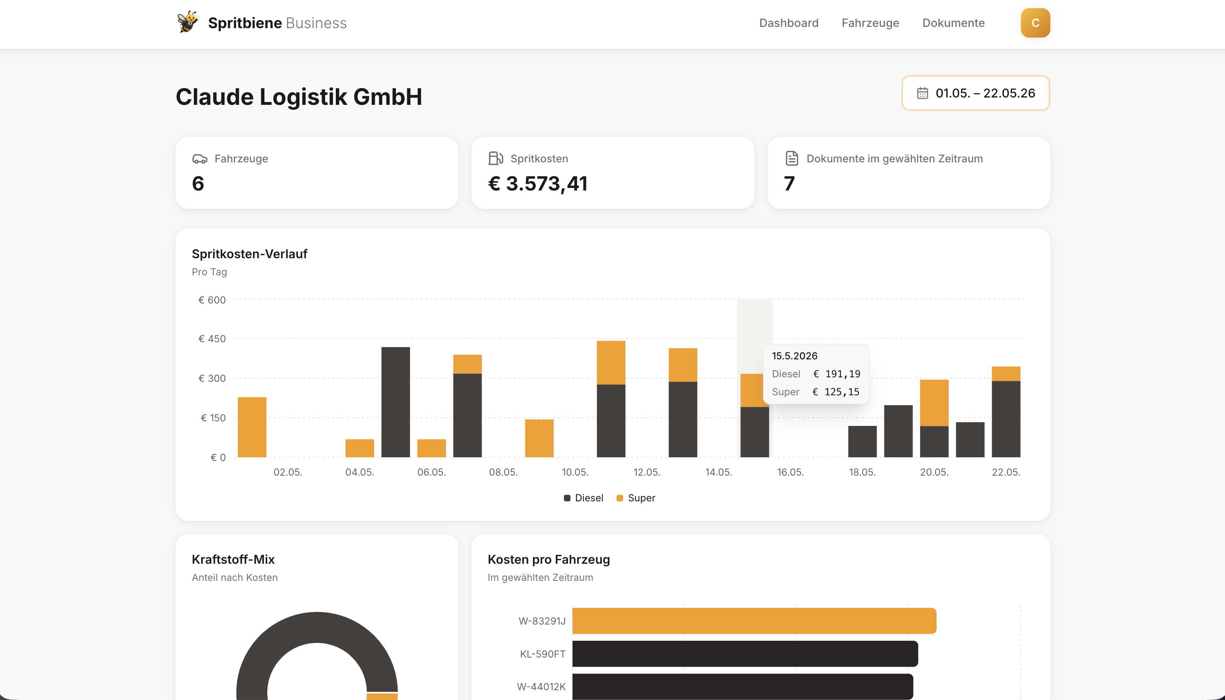
Task: Click the Spritbiene Business brand link
Action: [x=262, y=22]
